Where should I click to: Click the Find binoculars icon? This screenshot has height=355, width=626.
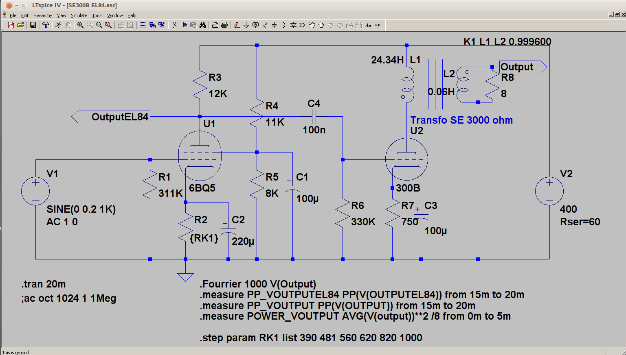202,25
